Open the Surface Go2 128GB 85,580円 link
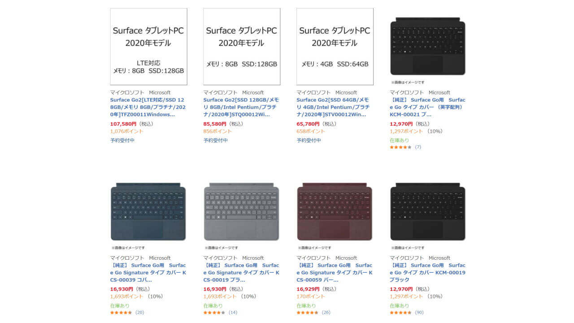 [x=241, y=107]
